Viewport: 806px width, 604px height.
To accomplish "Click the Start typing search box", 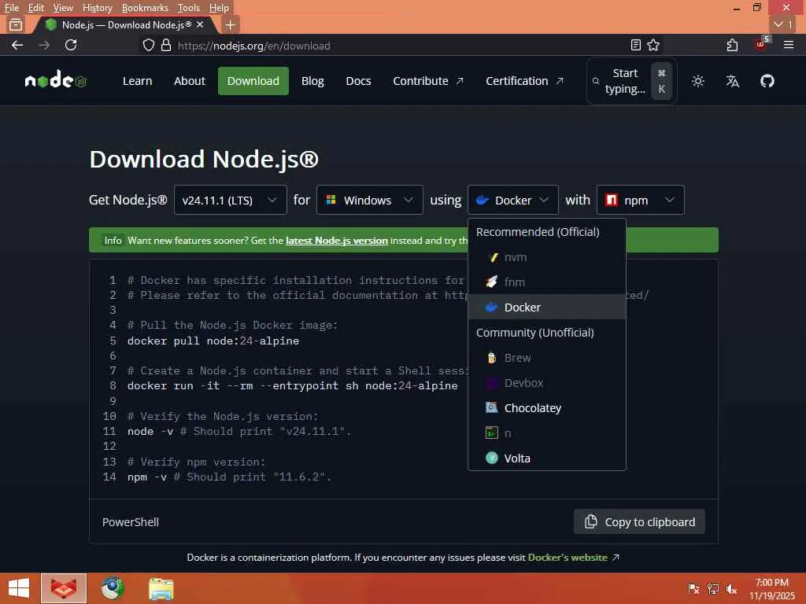I will pyautogui.click(x=631, y=81).
